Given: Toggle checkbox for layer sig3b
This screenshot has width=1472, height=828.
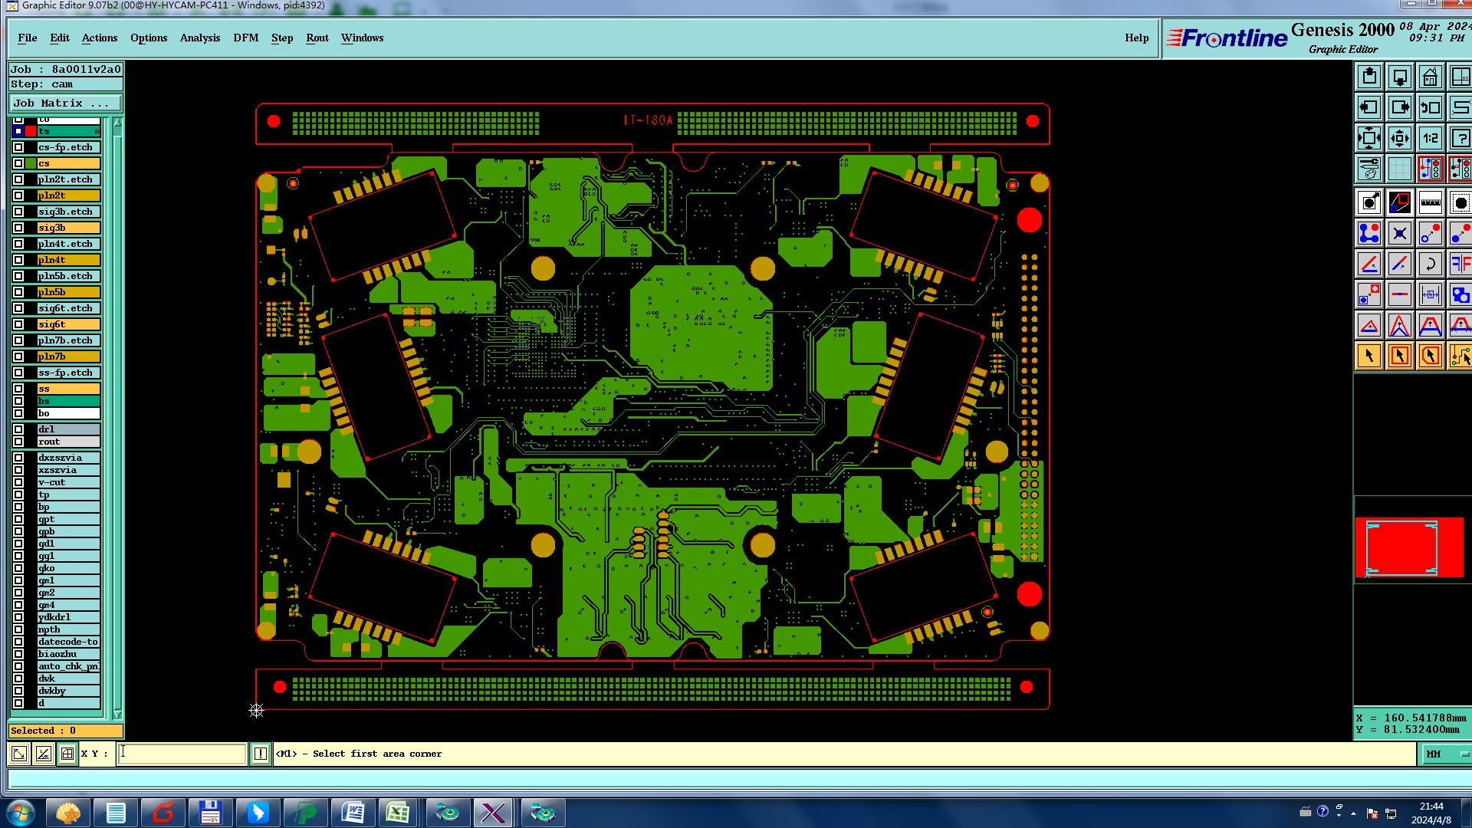Looking at the screenshot, I should pyautogui.click(x=18, y=228).
